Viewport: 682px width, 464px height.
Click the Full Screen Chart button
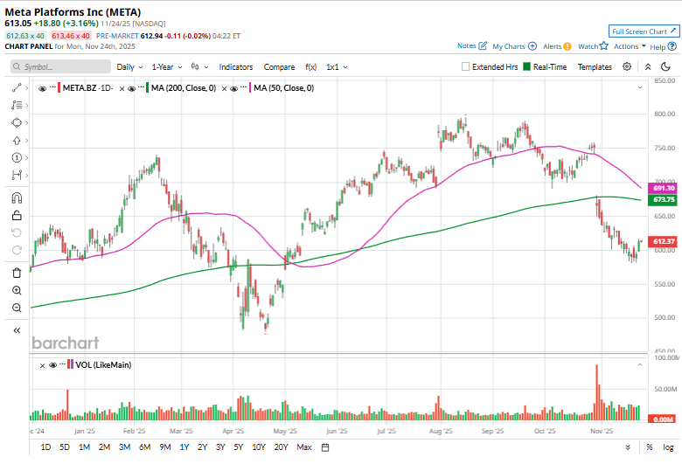pyautogui.click(x=644, y=31)
